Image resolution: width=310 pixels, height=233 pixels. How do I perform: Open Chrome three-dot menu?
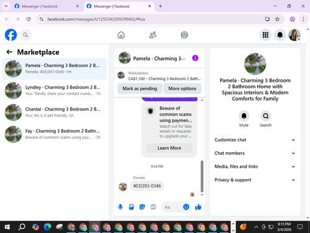click(x=303, y=19)
